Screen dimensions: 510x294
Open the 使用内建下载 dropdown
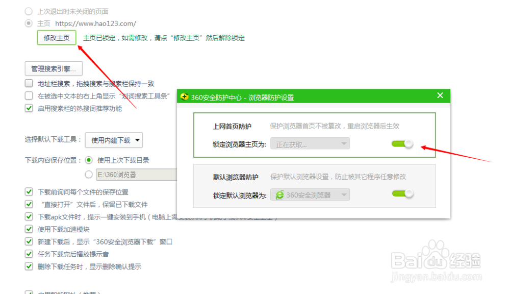[114, 140]
